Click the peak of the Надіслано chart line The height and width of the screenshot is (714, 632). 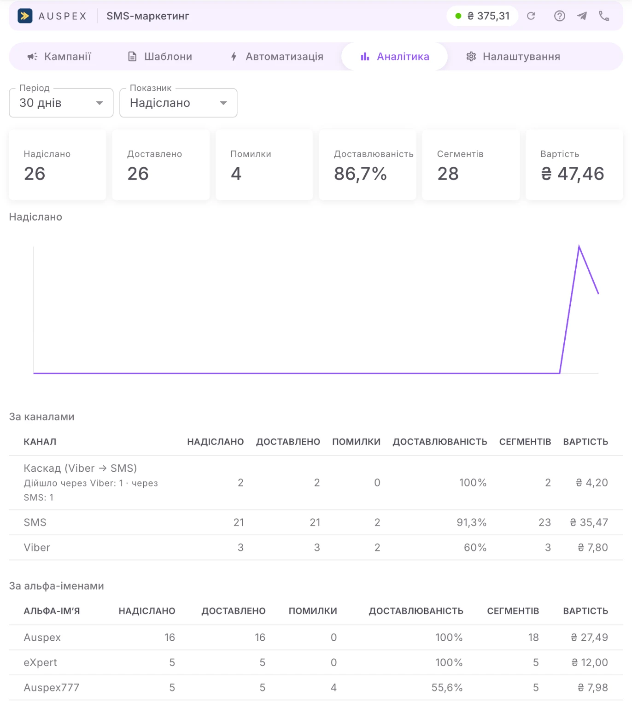579,247
